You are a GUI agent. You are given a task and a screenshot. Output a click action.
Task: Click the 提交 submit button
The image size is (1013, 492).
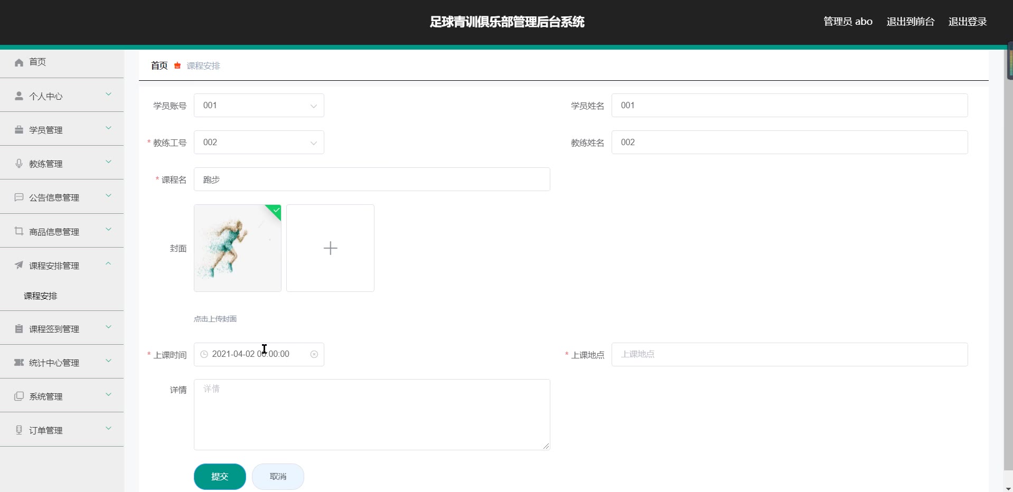pyautogui.click(x=220, y=477)
